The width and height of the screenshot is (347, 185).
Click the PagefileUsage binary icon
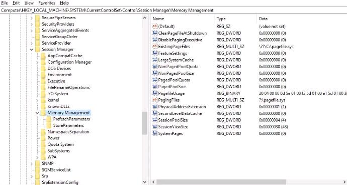pos(155,93)
